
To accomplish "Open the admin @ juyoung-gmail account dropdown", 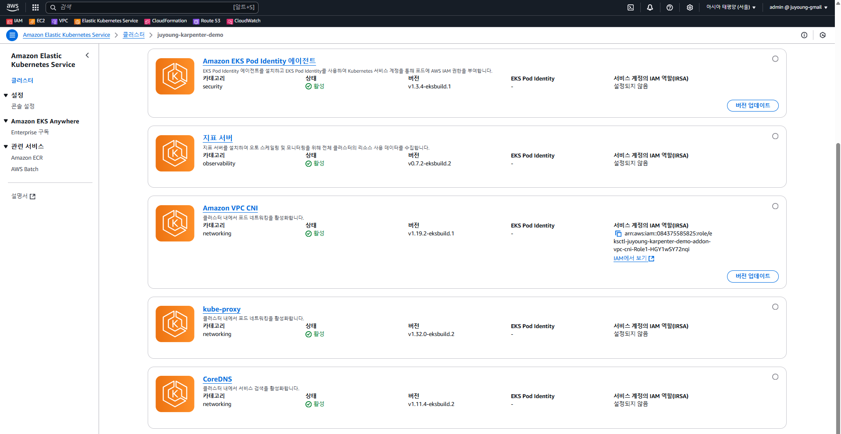I will 798,7.
